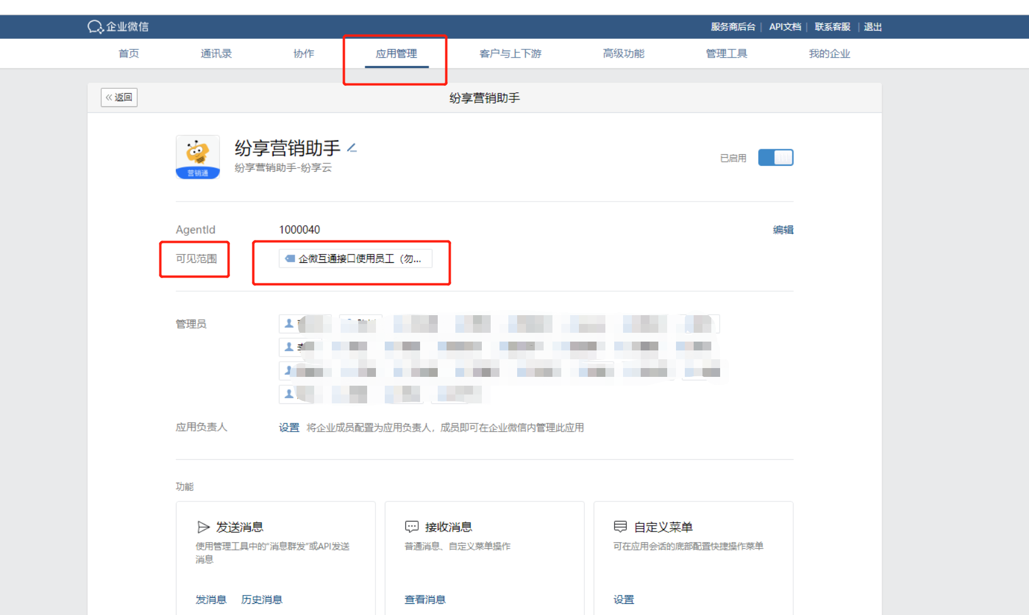Screen dimensions: 1029x615
Task: Open the 管理工具 tab
Action: [x=726, y=54]
